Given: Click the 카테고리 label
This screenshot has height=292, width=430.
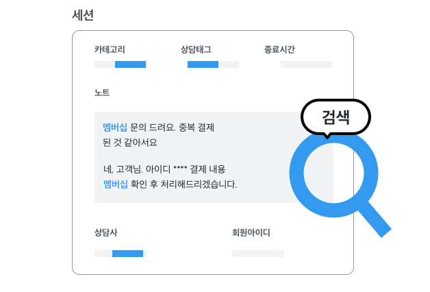Looking at the screenshot, I should pyautogui.click(x=110, y=49).
